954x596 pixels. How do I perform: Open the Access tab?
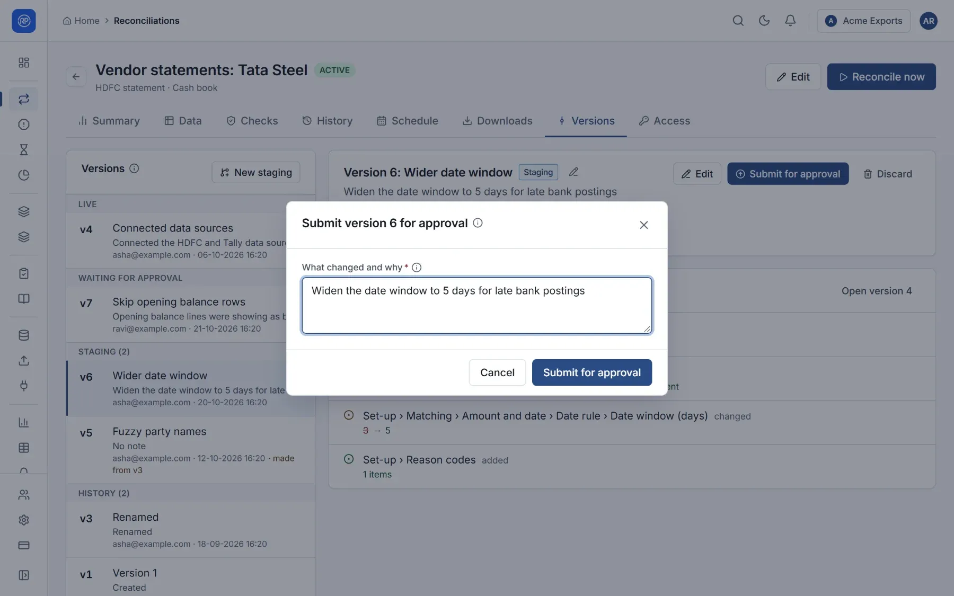click(665, 121)
